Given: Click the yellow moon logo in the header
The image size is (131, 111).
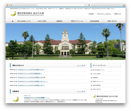Looking at the screenshot, I should pyautogui.click(x=13, y=13).
